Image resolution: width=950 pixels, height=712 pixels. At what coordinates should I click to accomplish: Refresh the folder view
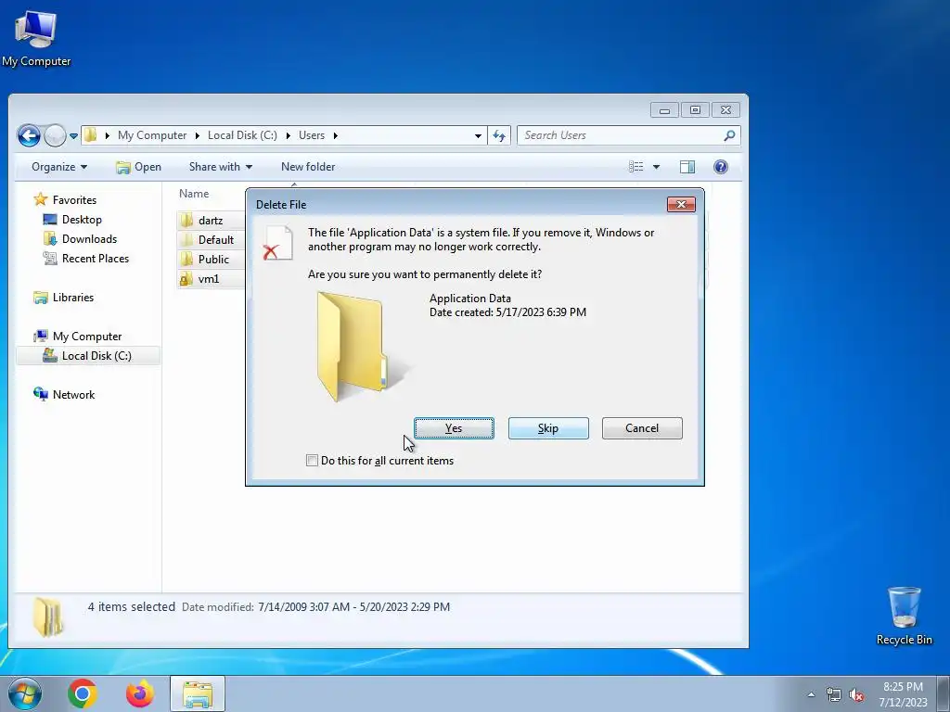coord(499,135)
